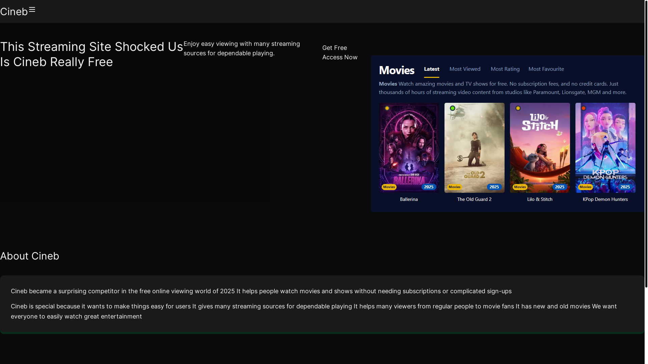
Task: Click the red dot on KPop Demon Hunters poster
Action: pyautogui.click(x=584, y=108)
